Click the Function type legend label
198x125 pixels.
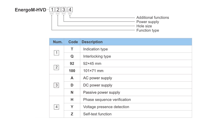pyautogui.click(x=148, y=30)
